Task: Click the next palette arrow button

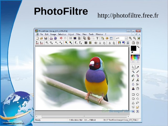Action: [x=138, y=62]
